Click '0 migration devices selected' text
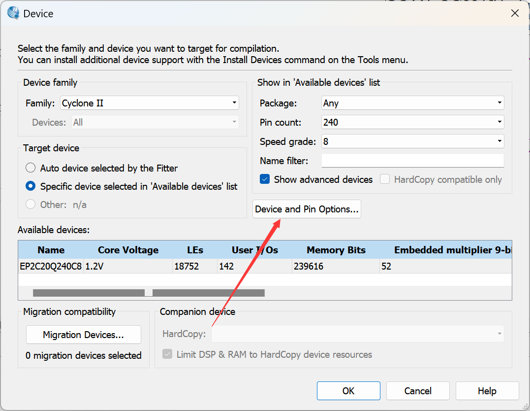The image size is (530, 411). (x=84, y=355)
